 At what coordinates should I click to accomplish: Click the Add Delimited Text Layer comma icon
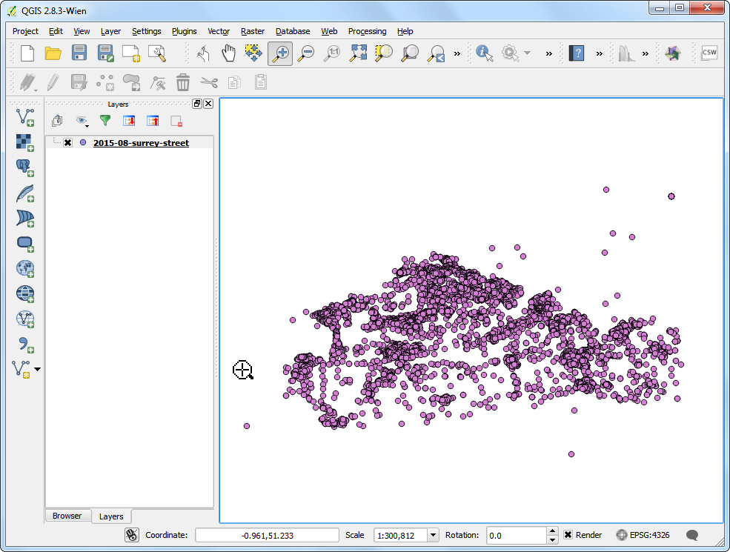pos(25,345)
